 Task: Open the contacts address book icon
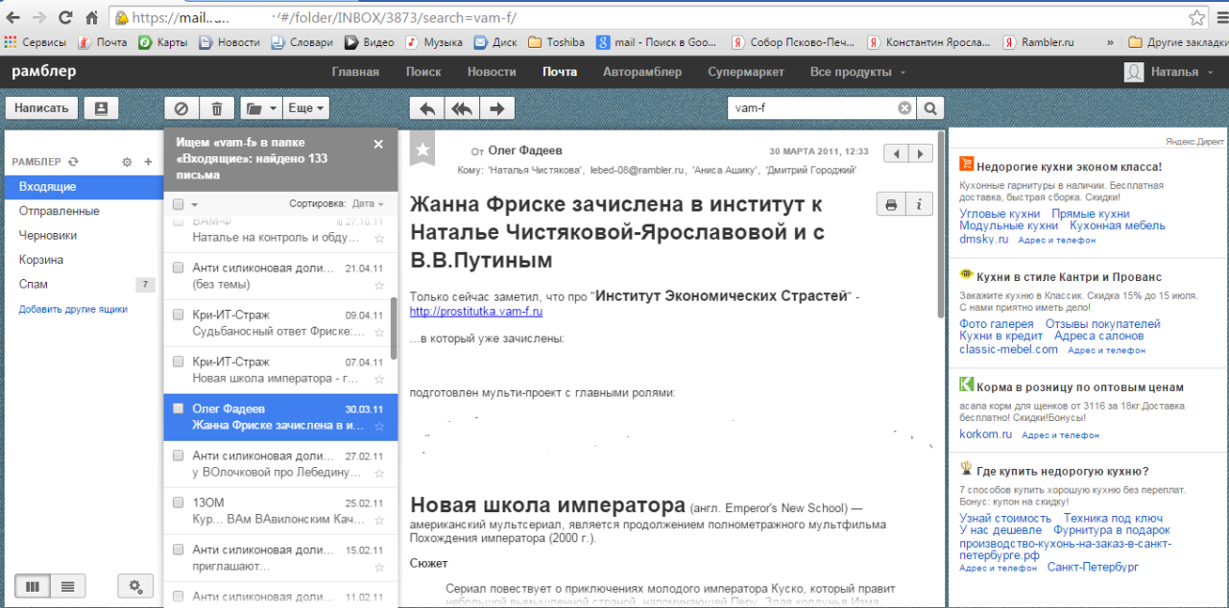pos(101,108)
